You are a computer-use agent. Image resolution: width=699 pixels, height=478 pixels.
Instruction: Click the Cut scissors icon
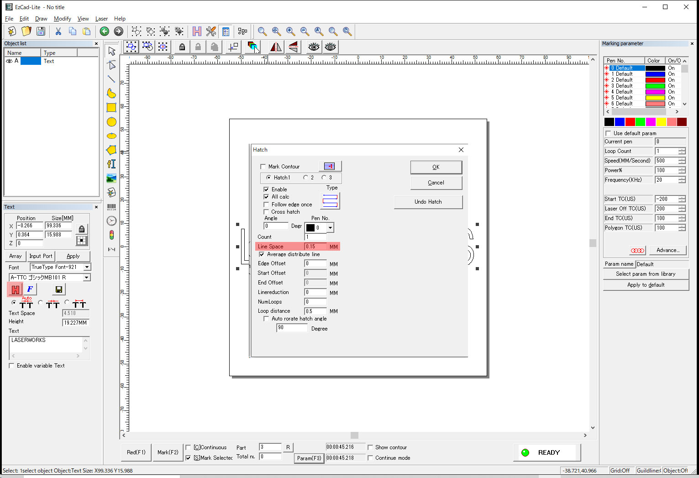58,31
